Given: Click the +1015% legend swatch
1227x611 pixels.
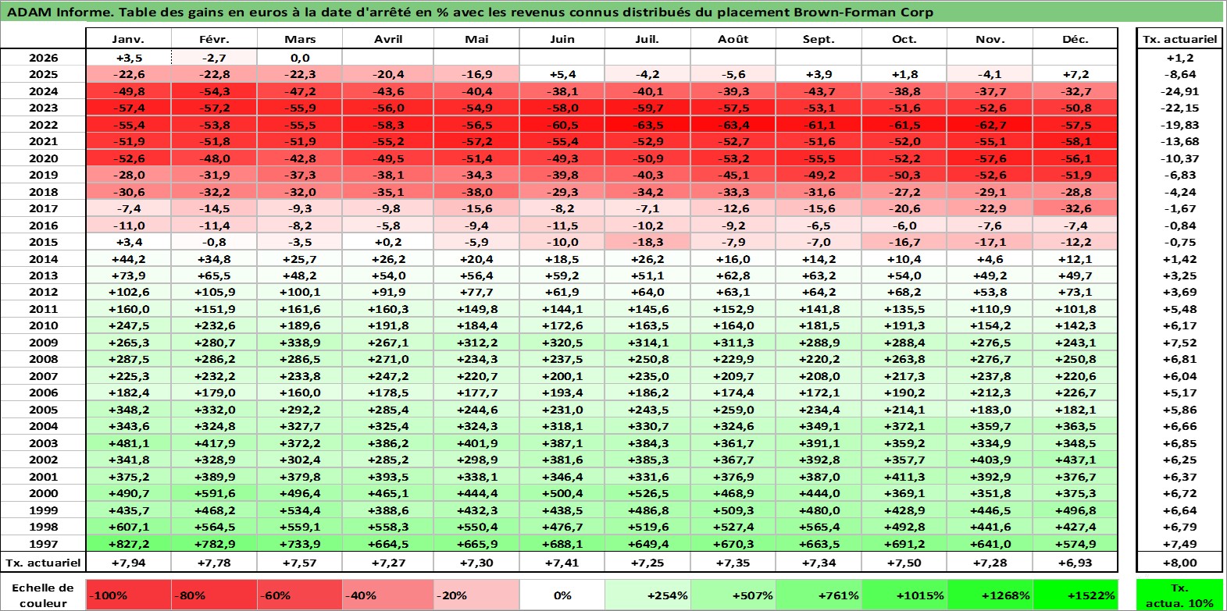Looking at the screenshot, I should (904, 595).
